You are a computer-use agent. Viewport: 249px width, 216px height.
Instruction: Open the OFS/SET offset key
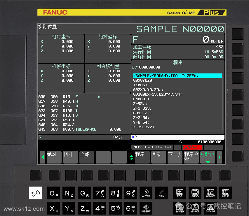pyautogui.click(x=210, y=193)
